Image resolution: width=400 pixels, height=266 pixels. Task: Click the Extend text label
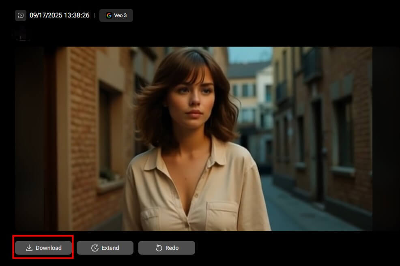click(110, 248)
